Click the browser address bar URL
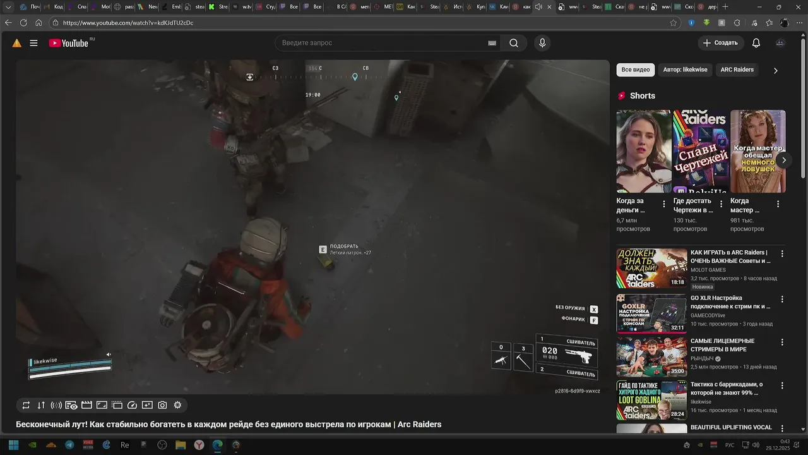Screen dimensions: 808x455 pyautogui.click(x=128, y=23)
